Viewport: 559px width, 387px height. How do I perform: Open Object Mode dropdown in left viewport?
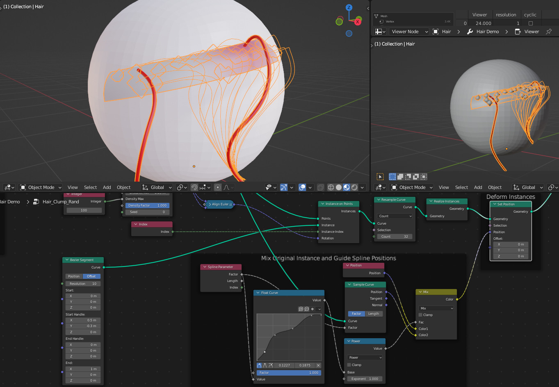(x=41, y=187)
